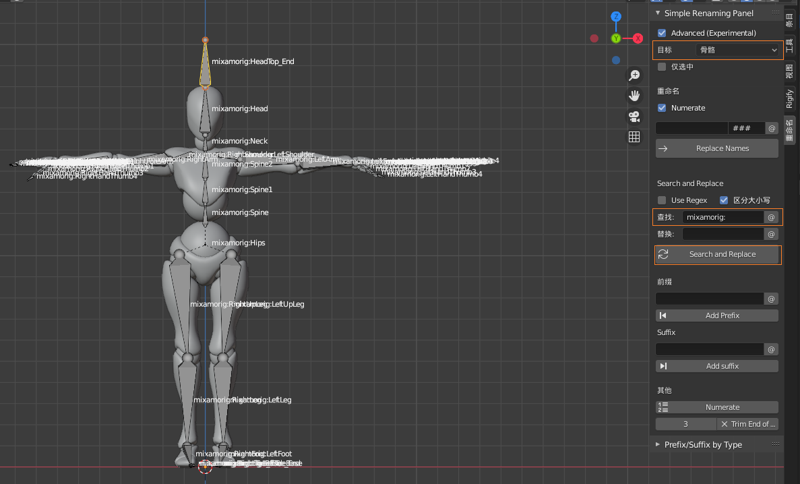Click the blue Z axis on gizmo

coord(616,16)
